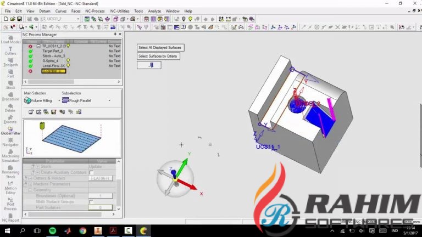This screenshot has height=237, width=422.
Task: Click the save icon in procedure toolbar
Action: coord(53,112)
